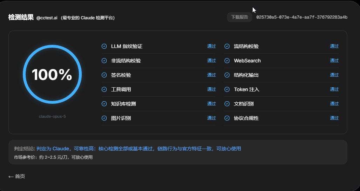This screenshot has width=360, height=191.
Task: Click the check icon beside 文档识别
Action: (x=227, y=104)
